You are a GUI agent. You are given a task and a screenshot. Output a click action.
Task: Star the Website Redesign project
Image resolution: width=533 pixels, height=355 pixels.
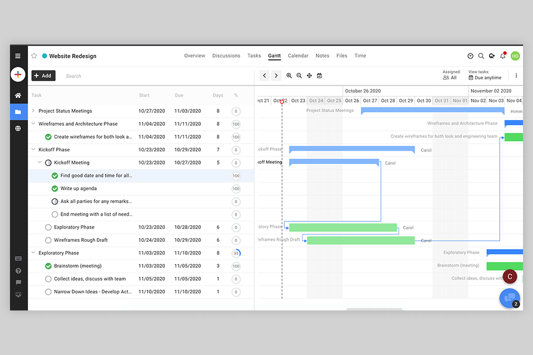point(34,55)
